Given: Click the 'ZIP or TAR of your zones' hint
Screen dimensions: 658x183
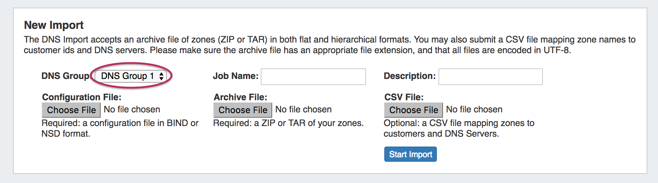Looking at the screenshot, I should tap(288, 123).
